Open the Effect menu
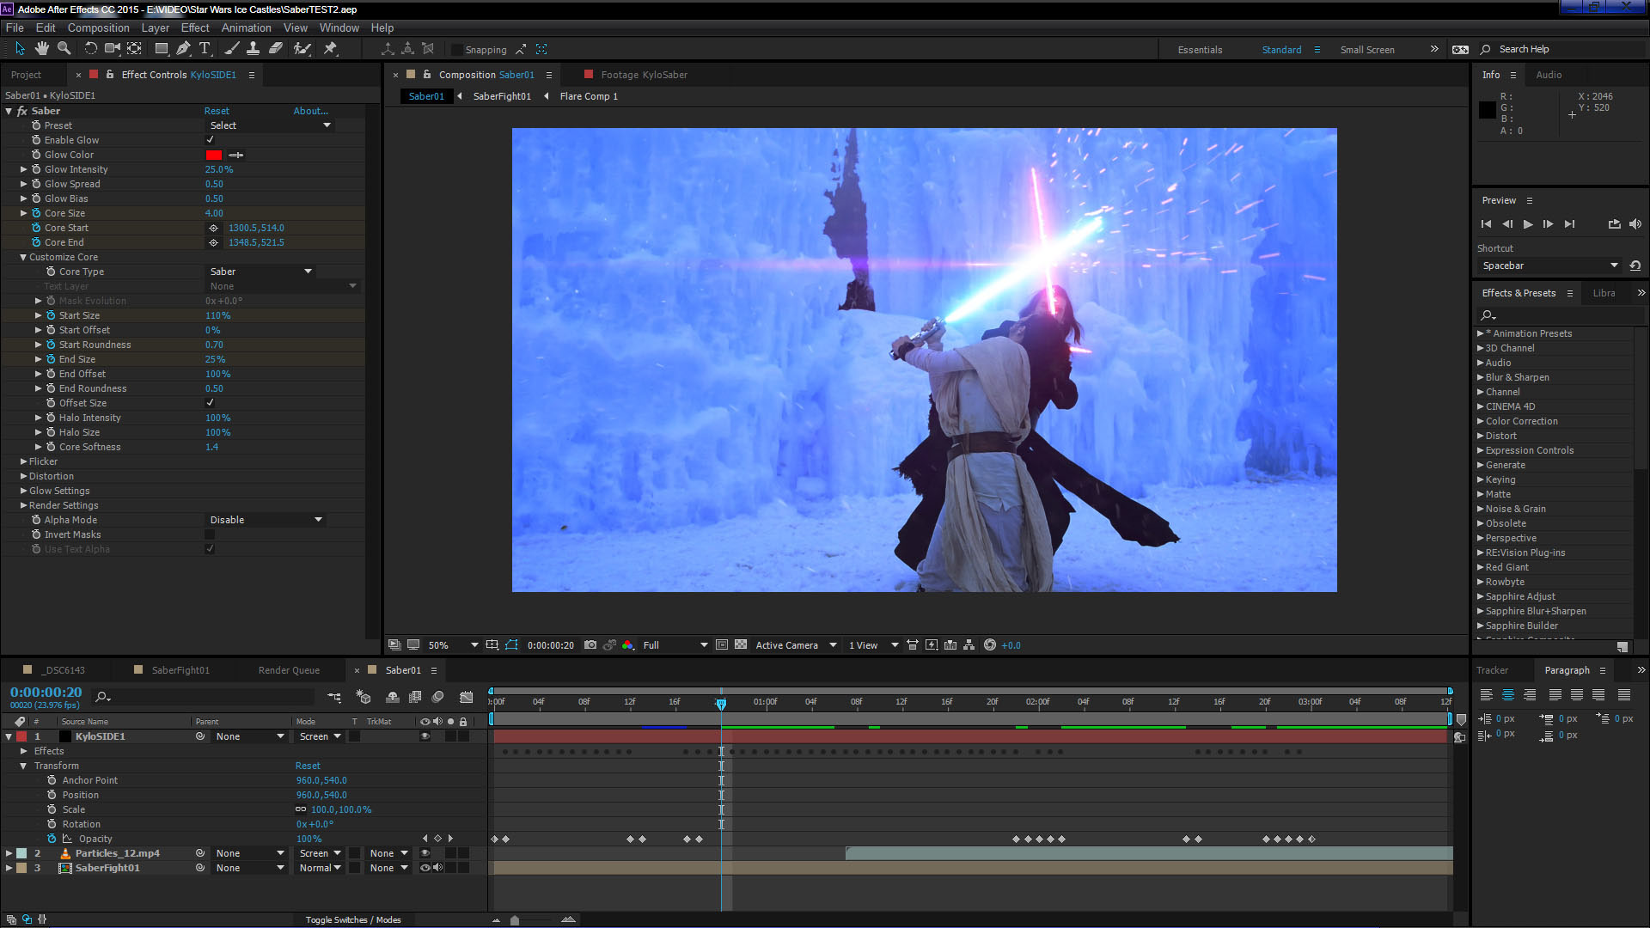Image resolution: width=1650 pixels, height=928 pixels. coord(195,27)
